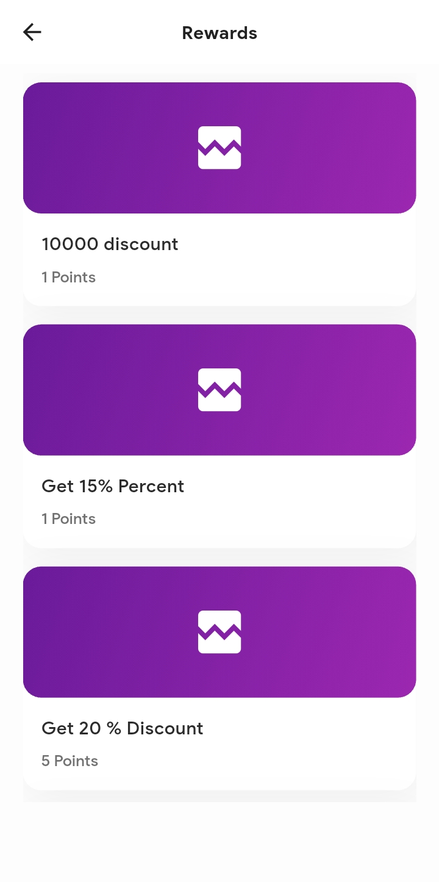Select the purple banner of Get 20 % Discount reward
Viewport: 439px width, 882px height.
tap(122, 632)
